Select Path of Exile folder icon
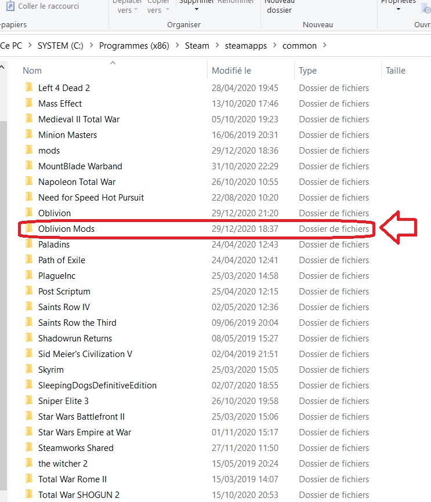This screenshot has height=502, width=431. (x=29, y=260)
